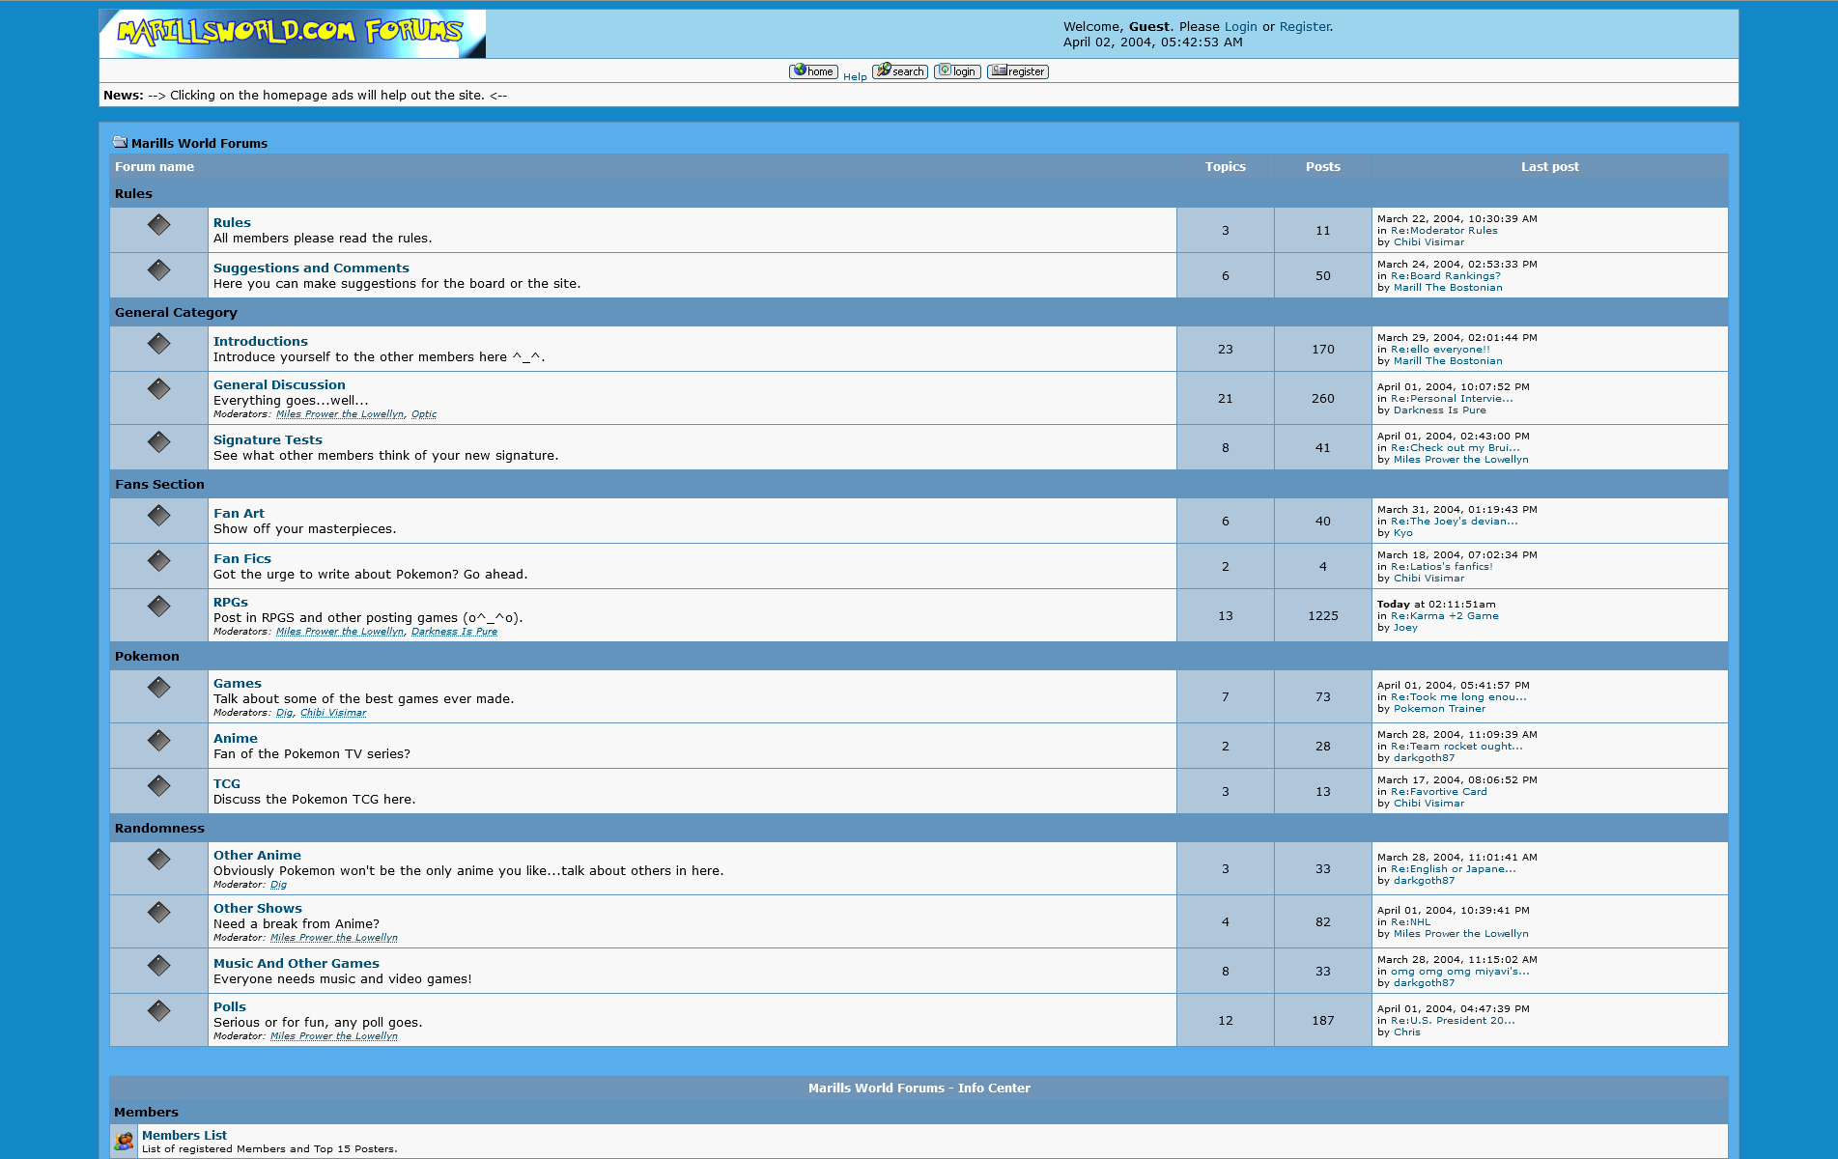Click the Marillsworld.com Forums logo banner

coord(293,34)
